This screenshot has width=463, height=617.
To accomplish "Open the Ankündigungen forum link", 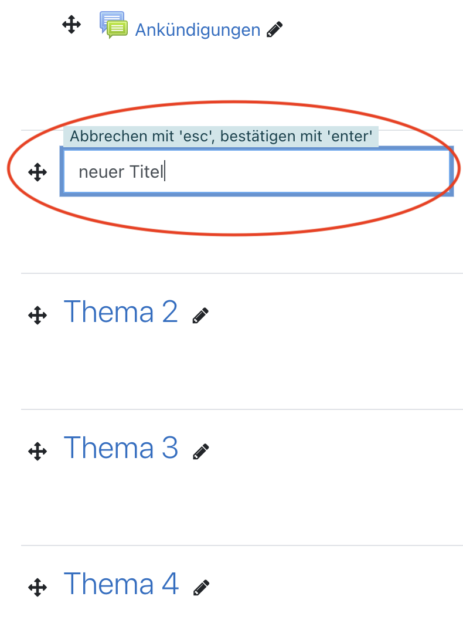I will point(198,30).
